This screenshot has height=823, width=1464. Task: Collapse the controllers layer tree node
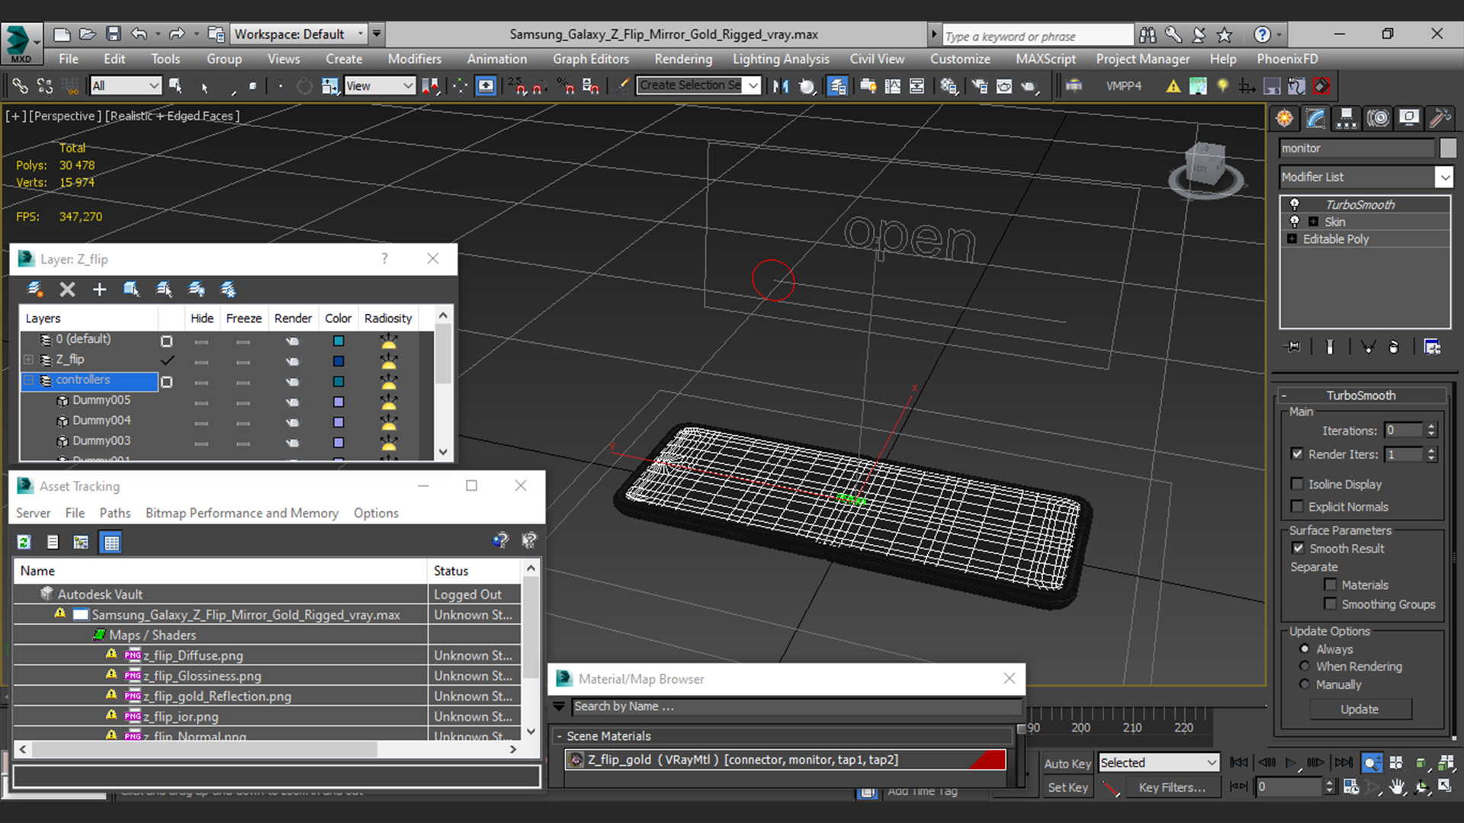[28, 379]
